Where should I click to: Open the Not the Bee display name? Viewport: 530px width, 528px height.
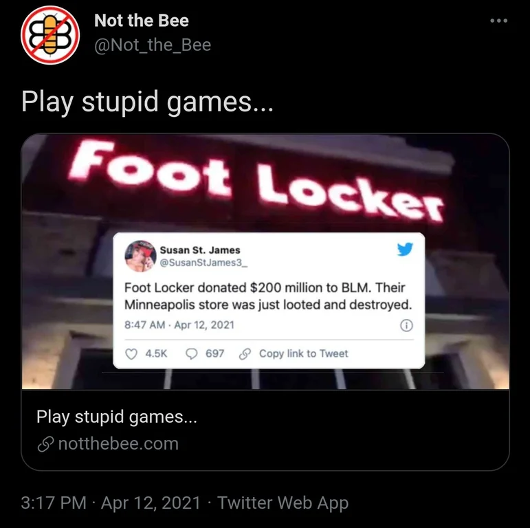[x=142, y=21]
